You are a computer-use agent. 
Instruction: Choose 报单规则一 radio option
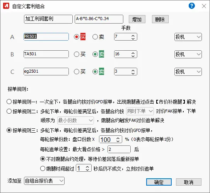pyautogui.click(x=9, y=102)
